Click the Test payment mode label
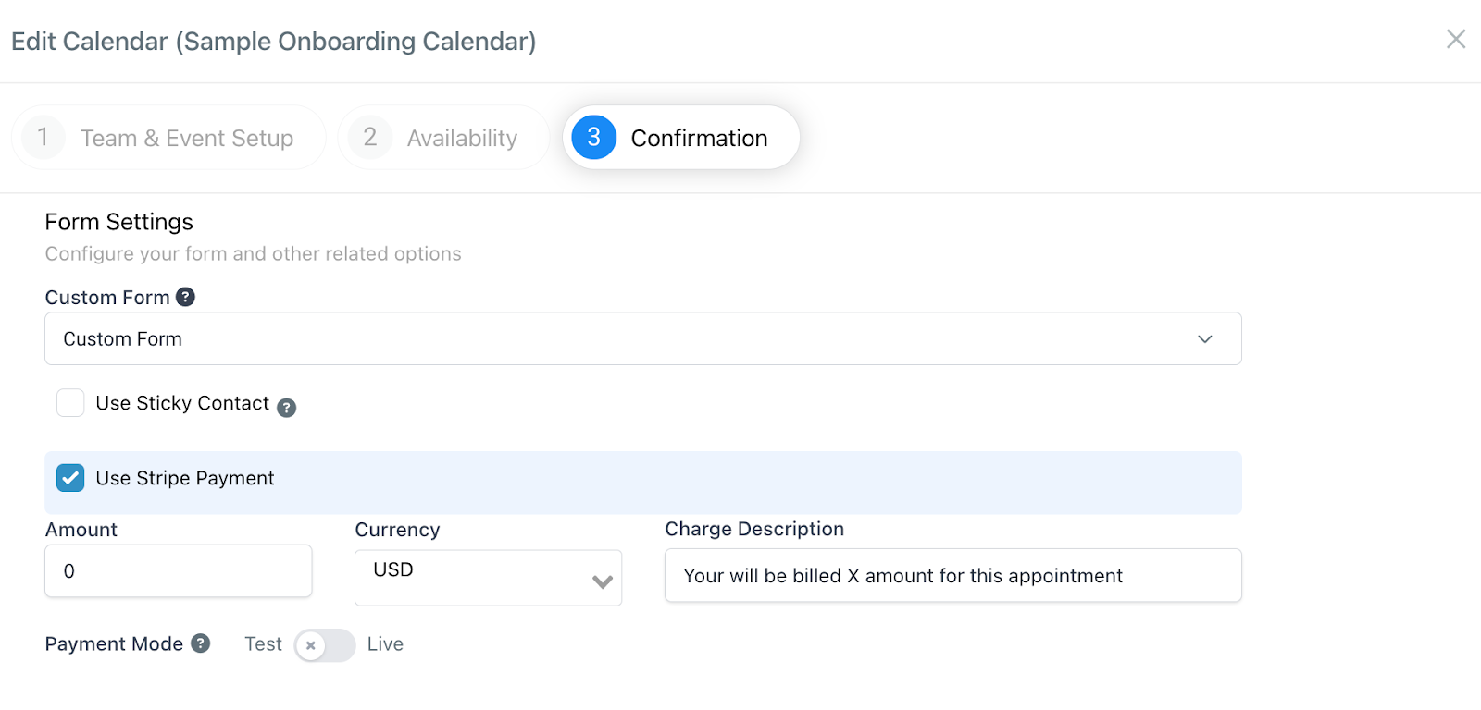 [263, 644]
